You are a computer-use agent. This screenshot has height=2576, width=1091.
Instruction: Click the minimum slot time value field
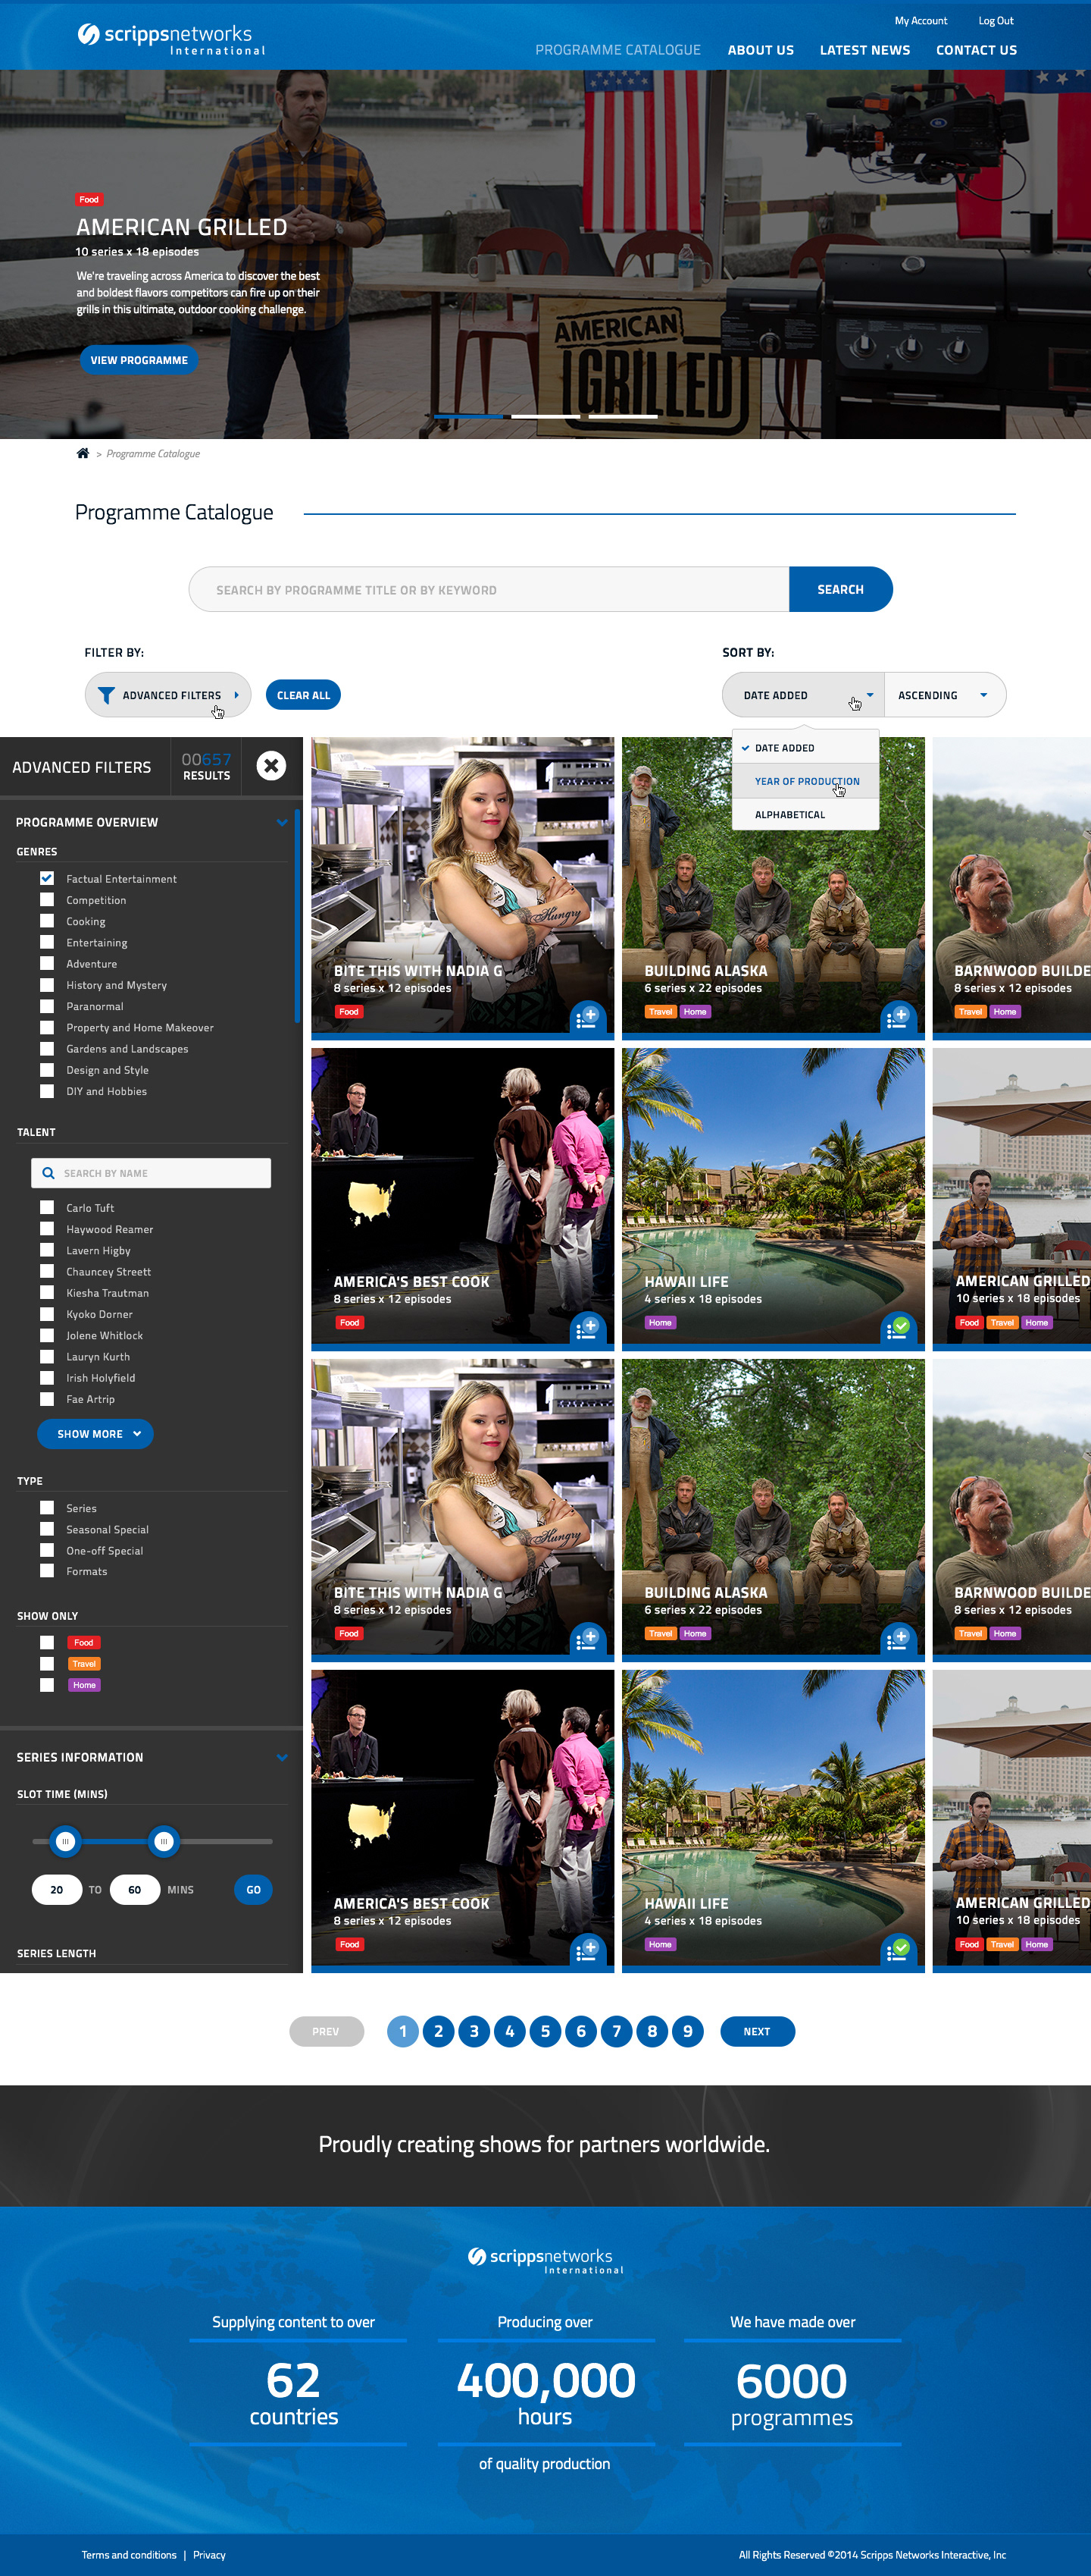(x=57, y=1889)
